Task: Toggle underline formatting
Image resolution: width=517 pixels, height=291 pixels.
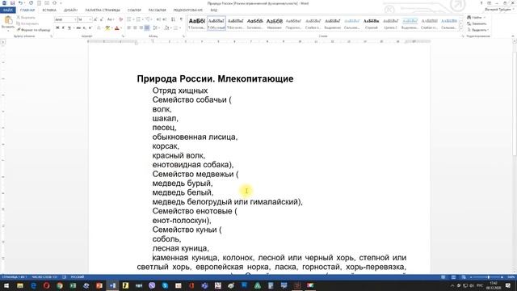Action: 69,28
